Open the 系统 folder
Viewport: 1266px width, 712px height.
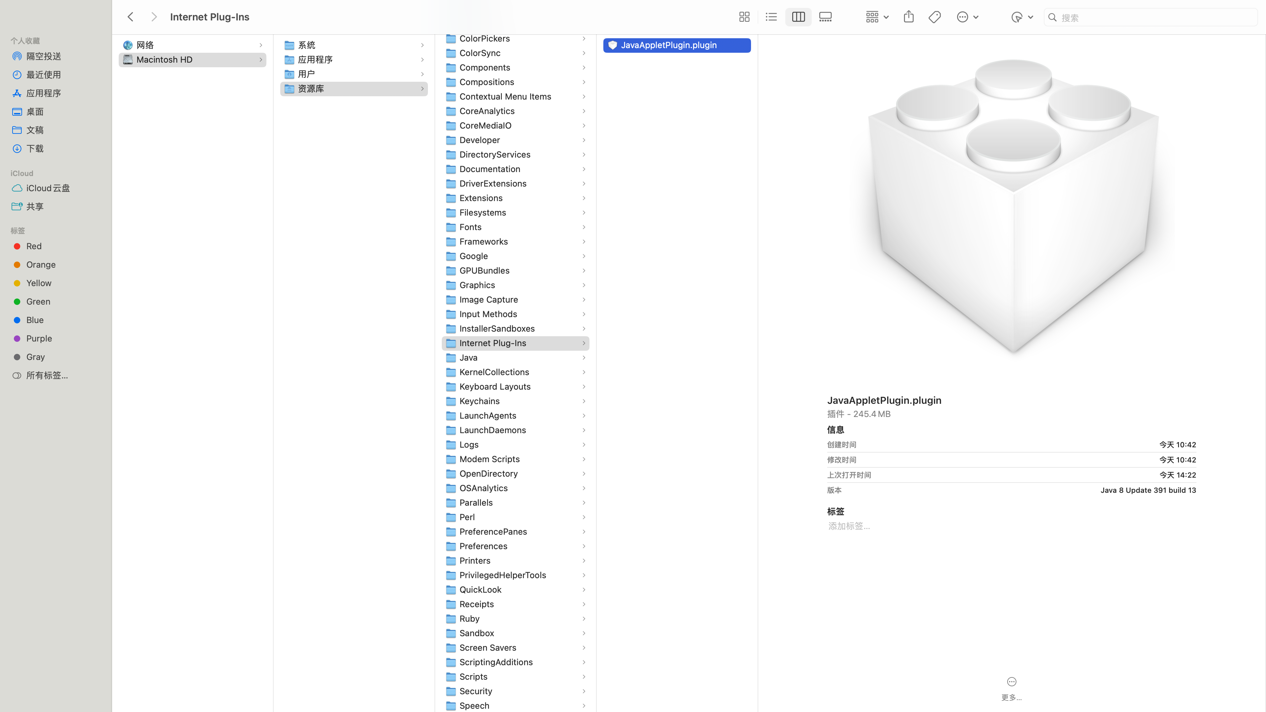tap(354, 45)
